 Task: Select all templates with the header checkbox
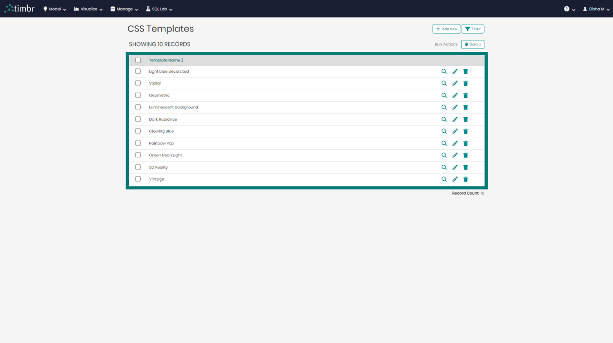coord(138,60)
